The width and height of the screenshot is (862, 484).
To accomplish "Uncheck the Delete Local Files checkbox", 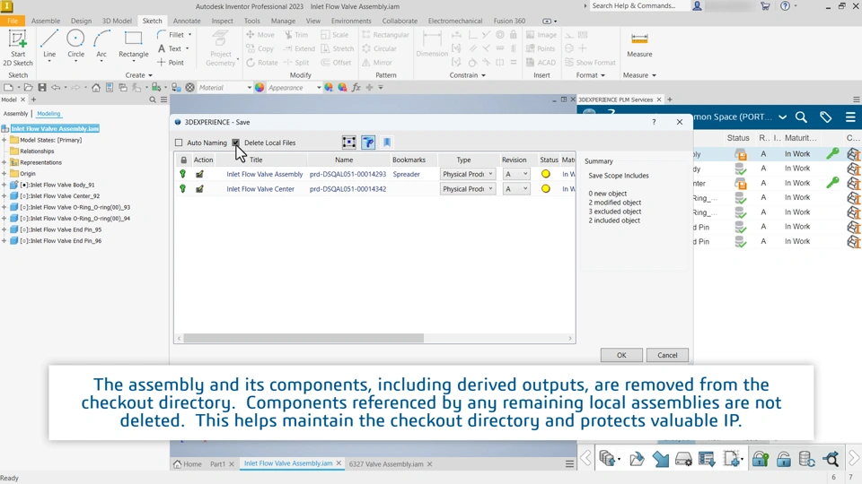I will 236,143.
